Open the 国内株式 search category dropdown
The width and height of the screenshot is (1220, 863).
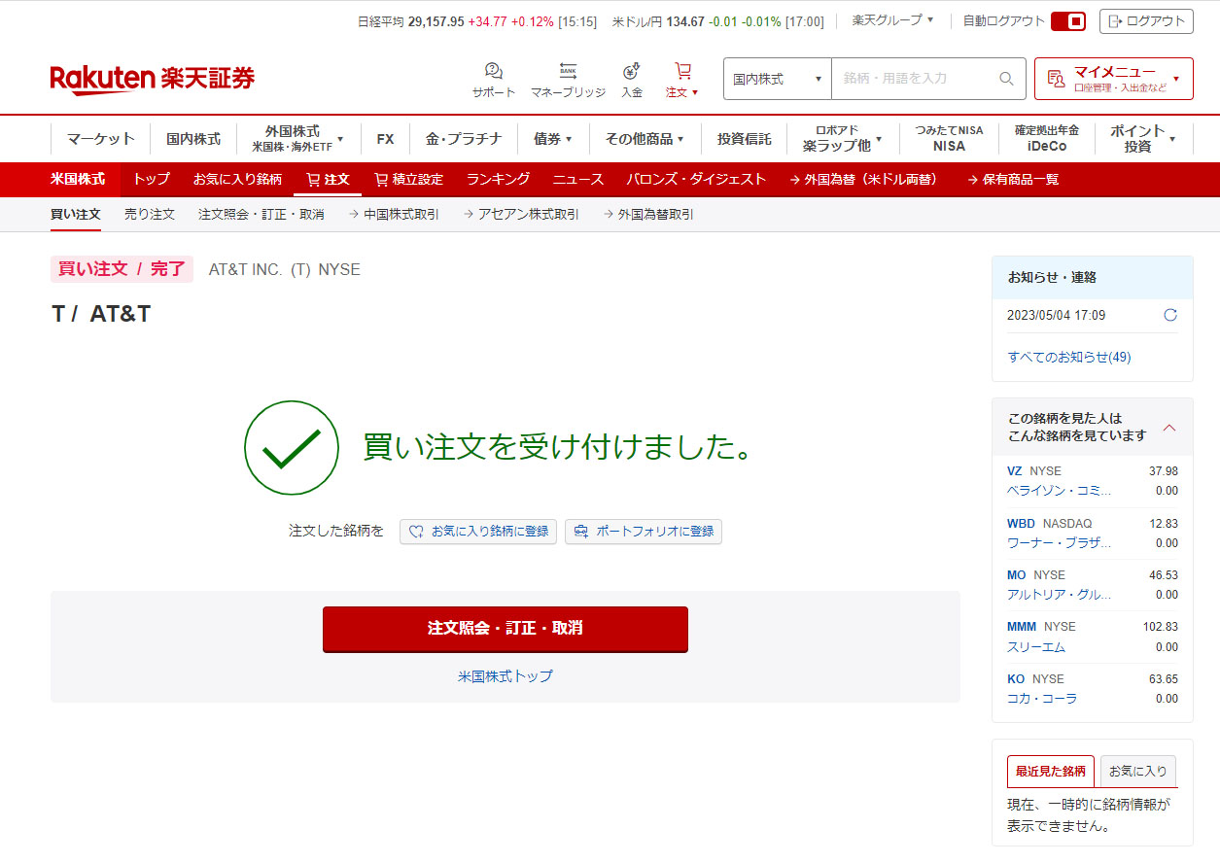tap(777, 79)
